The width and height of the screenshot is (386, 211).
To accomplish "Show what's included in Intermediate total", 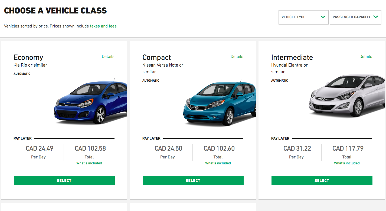I will [347, 163].
